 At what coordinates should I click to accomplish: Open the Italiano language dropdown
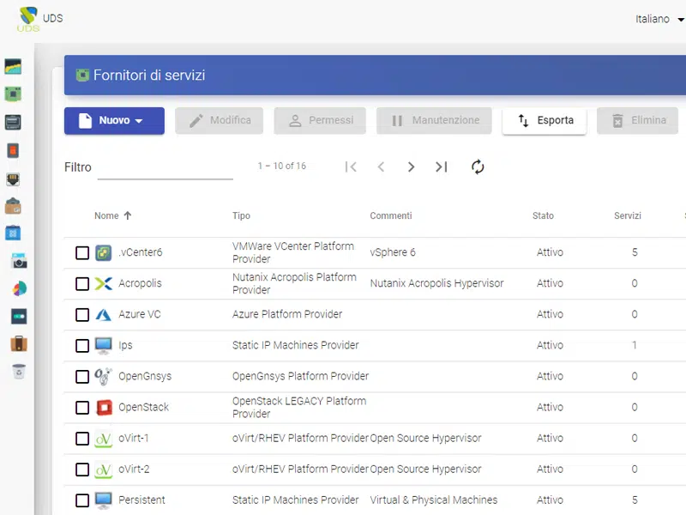click(x=659, y=19)
